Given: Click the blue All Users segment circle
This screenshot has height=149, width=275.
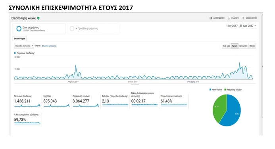Looking at the screenshot, I should 19,29.
